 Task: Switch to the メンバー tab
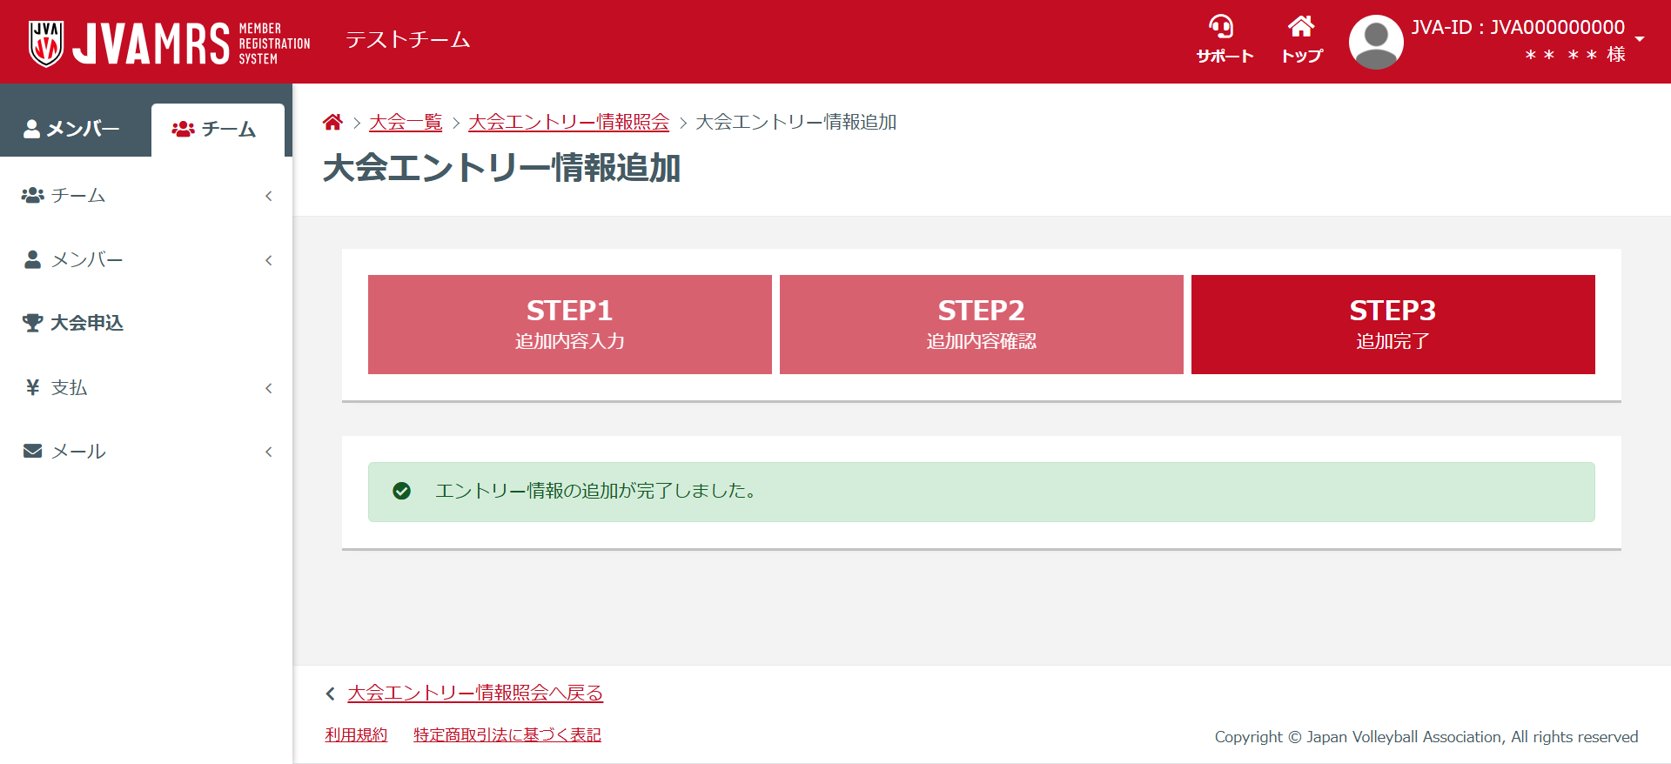[x=73, y=129]
